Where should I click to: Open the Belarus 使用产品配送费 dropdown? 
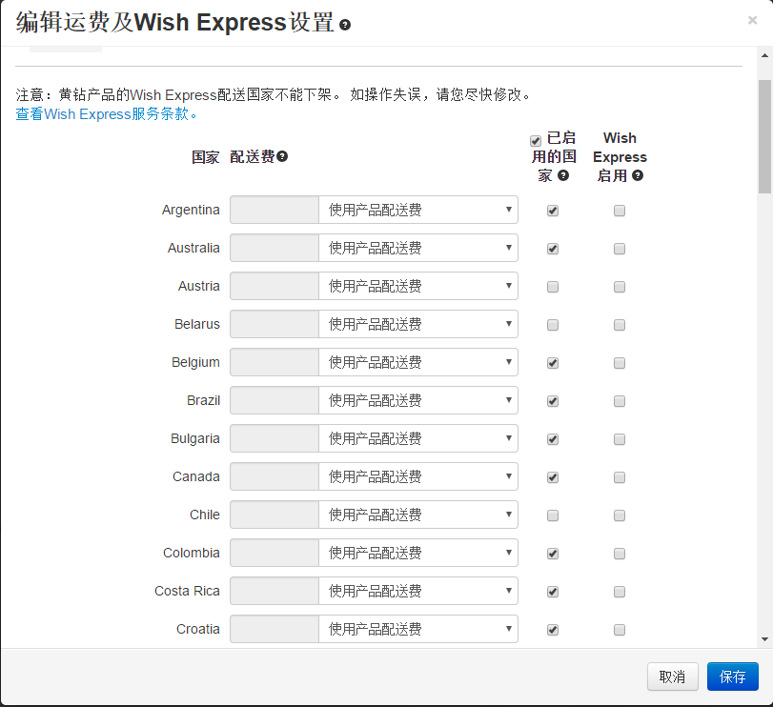[417, 324]
